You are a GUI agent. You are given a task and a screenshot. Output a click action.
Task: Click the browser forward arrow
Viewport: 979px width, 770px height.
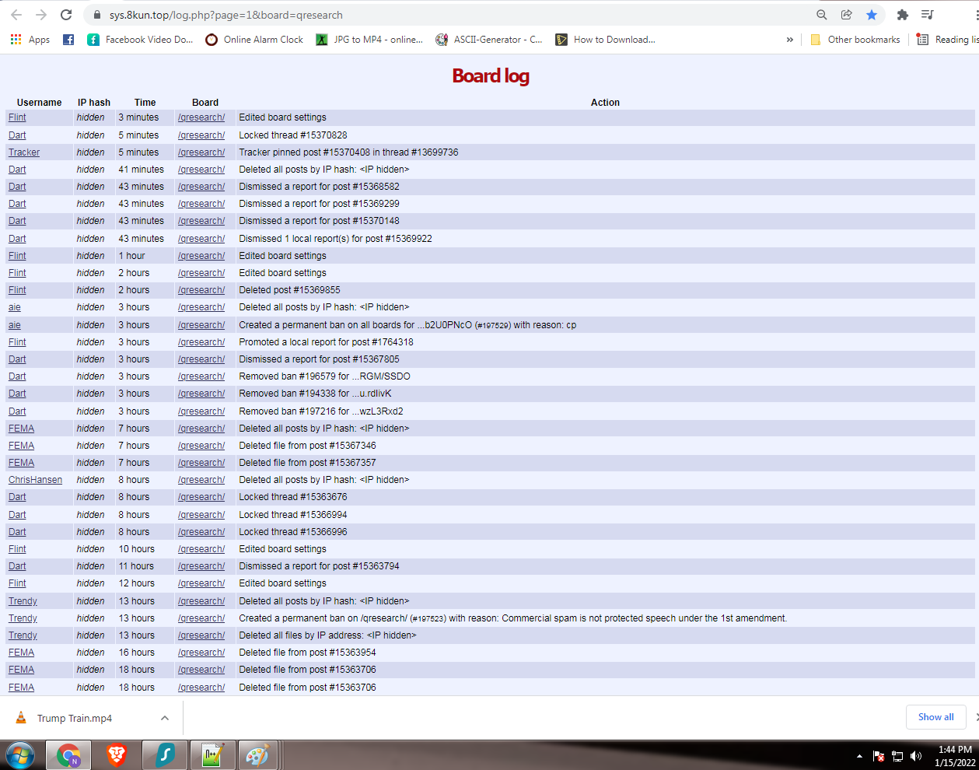click(41, 15)
